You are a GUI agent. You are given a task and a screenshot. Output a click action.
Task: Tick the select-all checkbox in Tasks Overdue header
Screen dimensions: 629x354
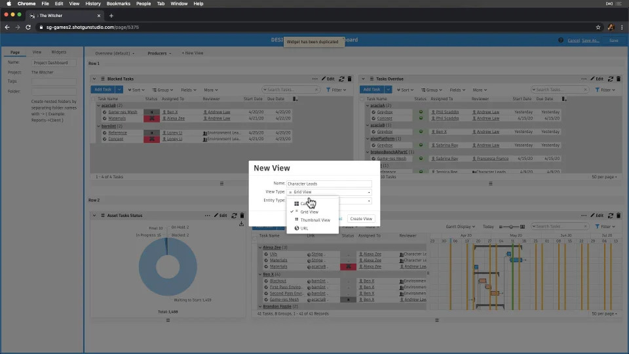(362, 99)
